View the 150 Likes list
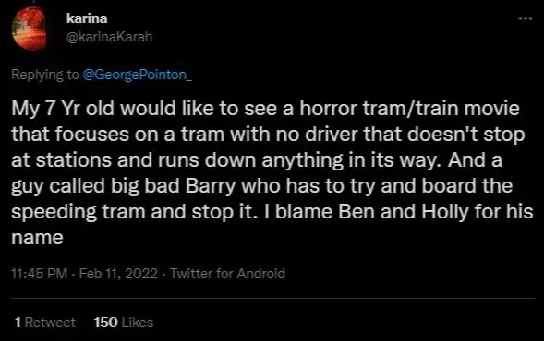The image size is (544, 341). point(124,323)
